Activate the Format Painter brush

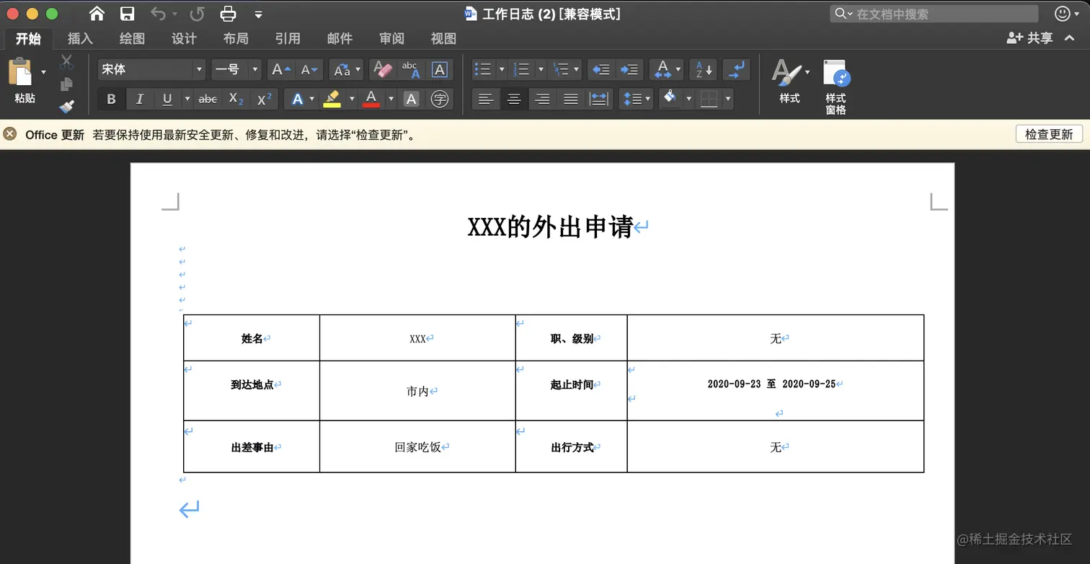pyautogui.click(x=67, y=106)
